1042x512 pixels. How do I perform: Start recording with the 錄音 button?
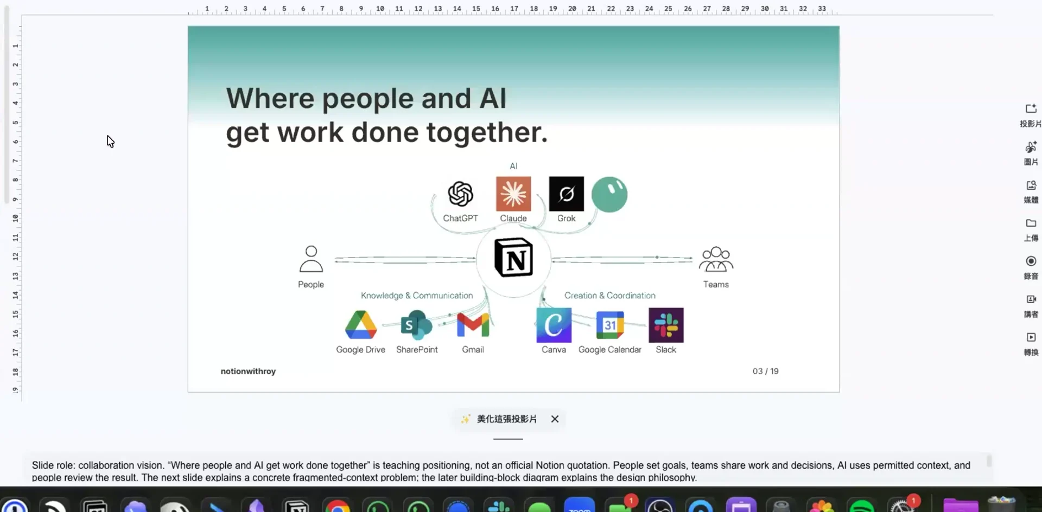[x=1031, y=268]
